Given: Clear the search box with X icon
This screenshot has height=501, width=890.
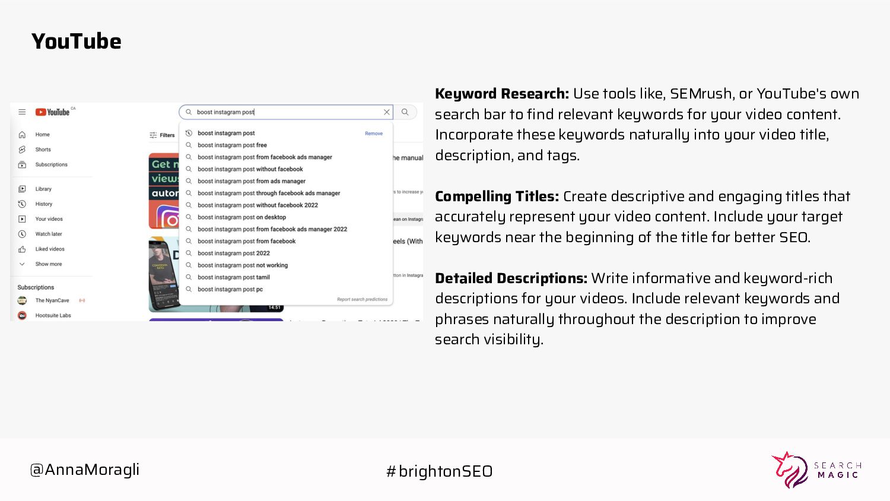Looking at the screenshot, I should (387, 112).
